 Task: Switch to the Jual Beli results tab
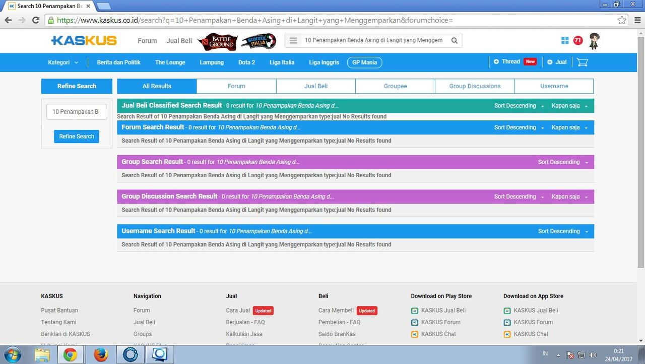[x=316, y=86]
